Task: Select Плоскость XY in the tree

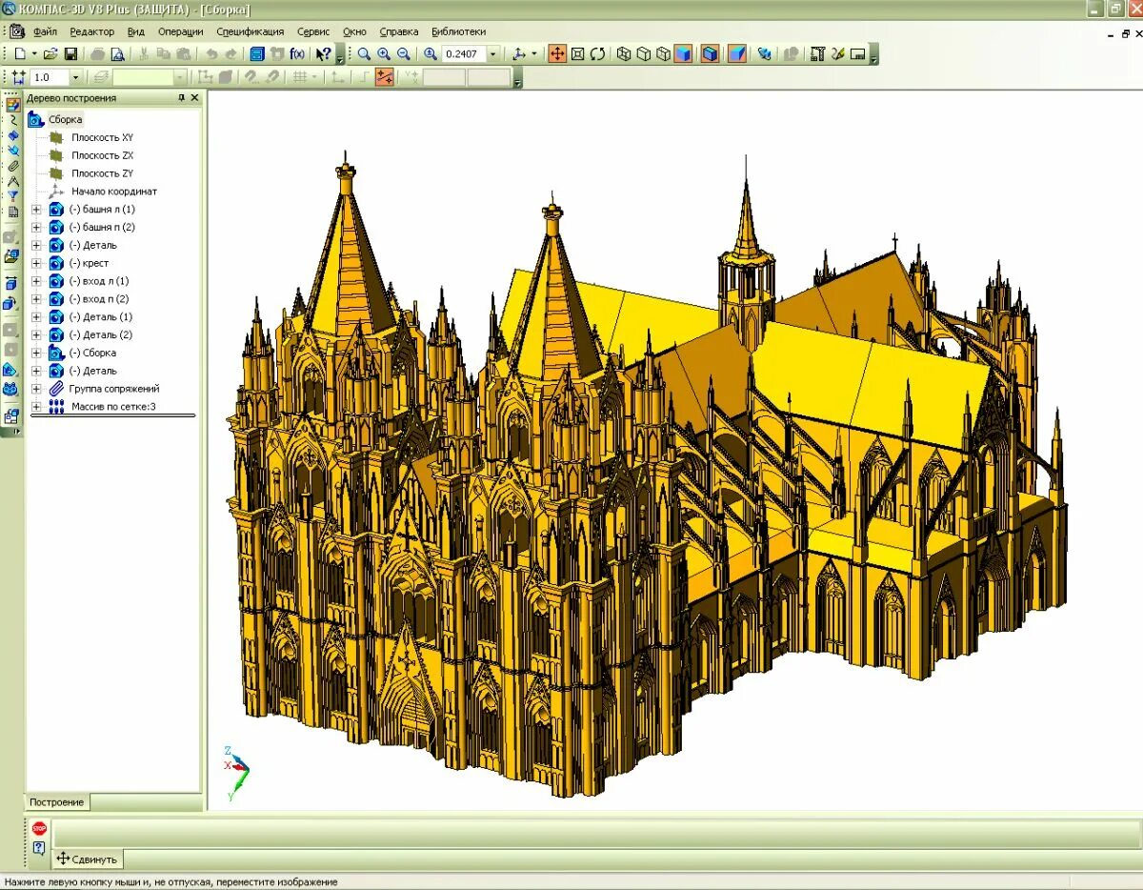Action: (102, 138)
